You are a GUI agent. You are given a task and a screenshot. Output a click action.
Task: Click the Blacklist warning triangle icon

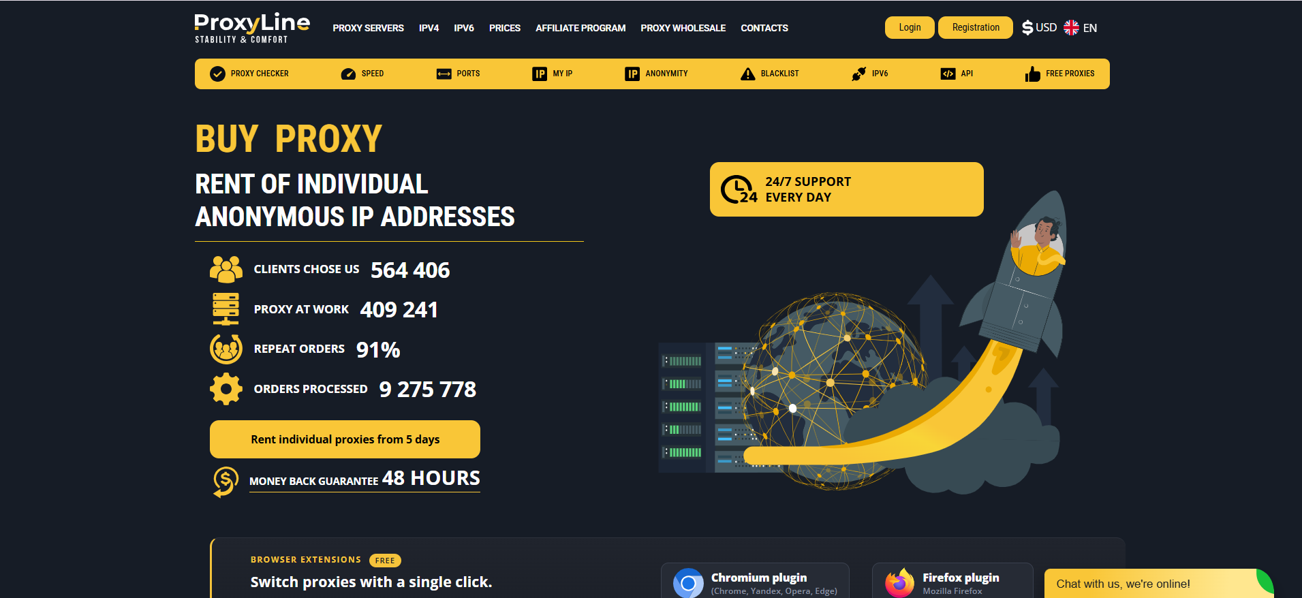(x=748, y=74)
